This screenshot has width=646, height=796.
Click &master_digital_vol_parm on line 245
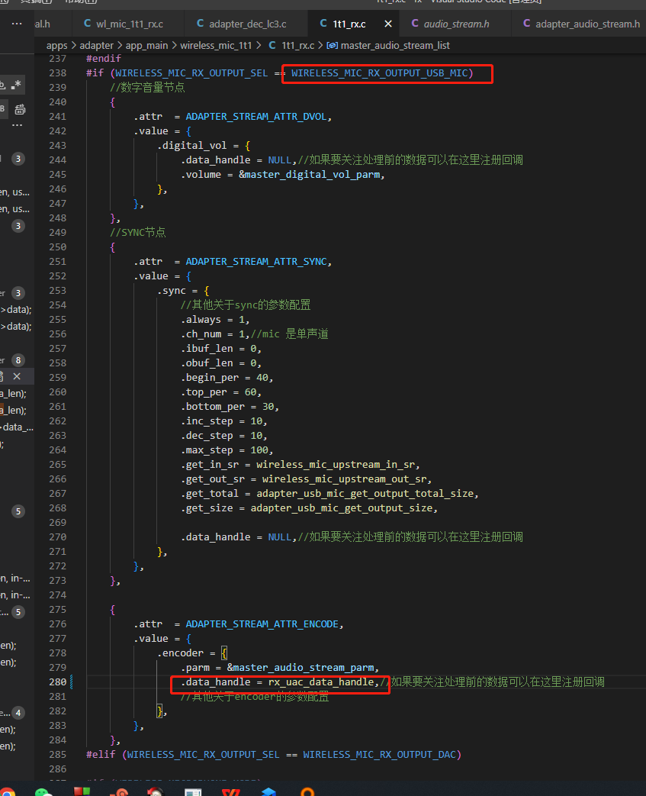click(309, 175)
